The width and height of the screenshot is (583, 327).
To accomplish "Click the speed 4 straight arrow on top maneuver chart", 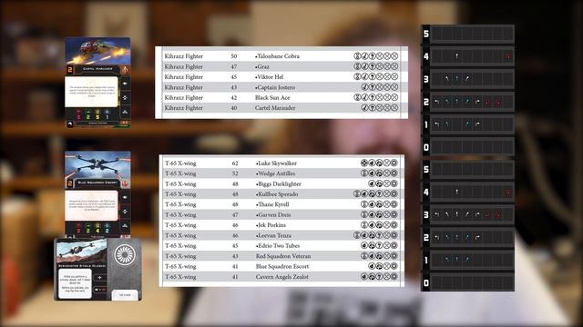I will pyautogui.click(x=457, y=56).
